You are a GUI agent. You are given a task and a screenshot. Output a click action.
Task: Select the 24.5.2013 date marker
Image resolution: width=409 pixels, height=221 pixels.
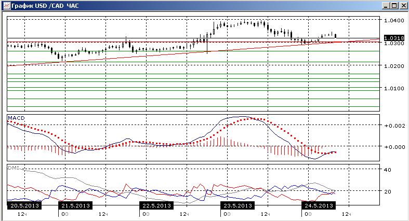tap(319, 205)
